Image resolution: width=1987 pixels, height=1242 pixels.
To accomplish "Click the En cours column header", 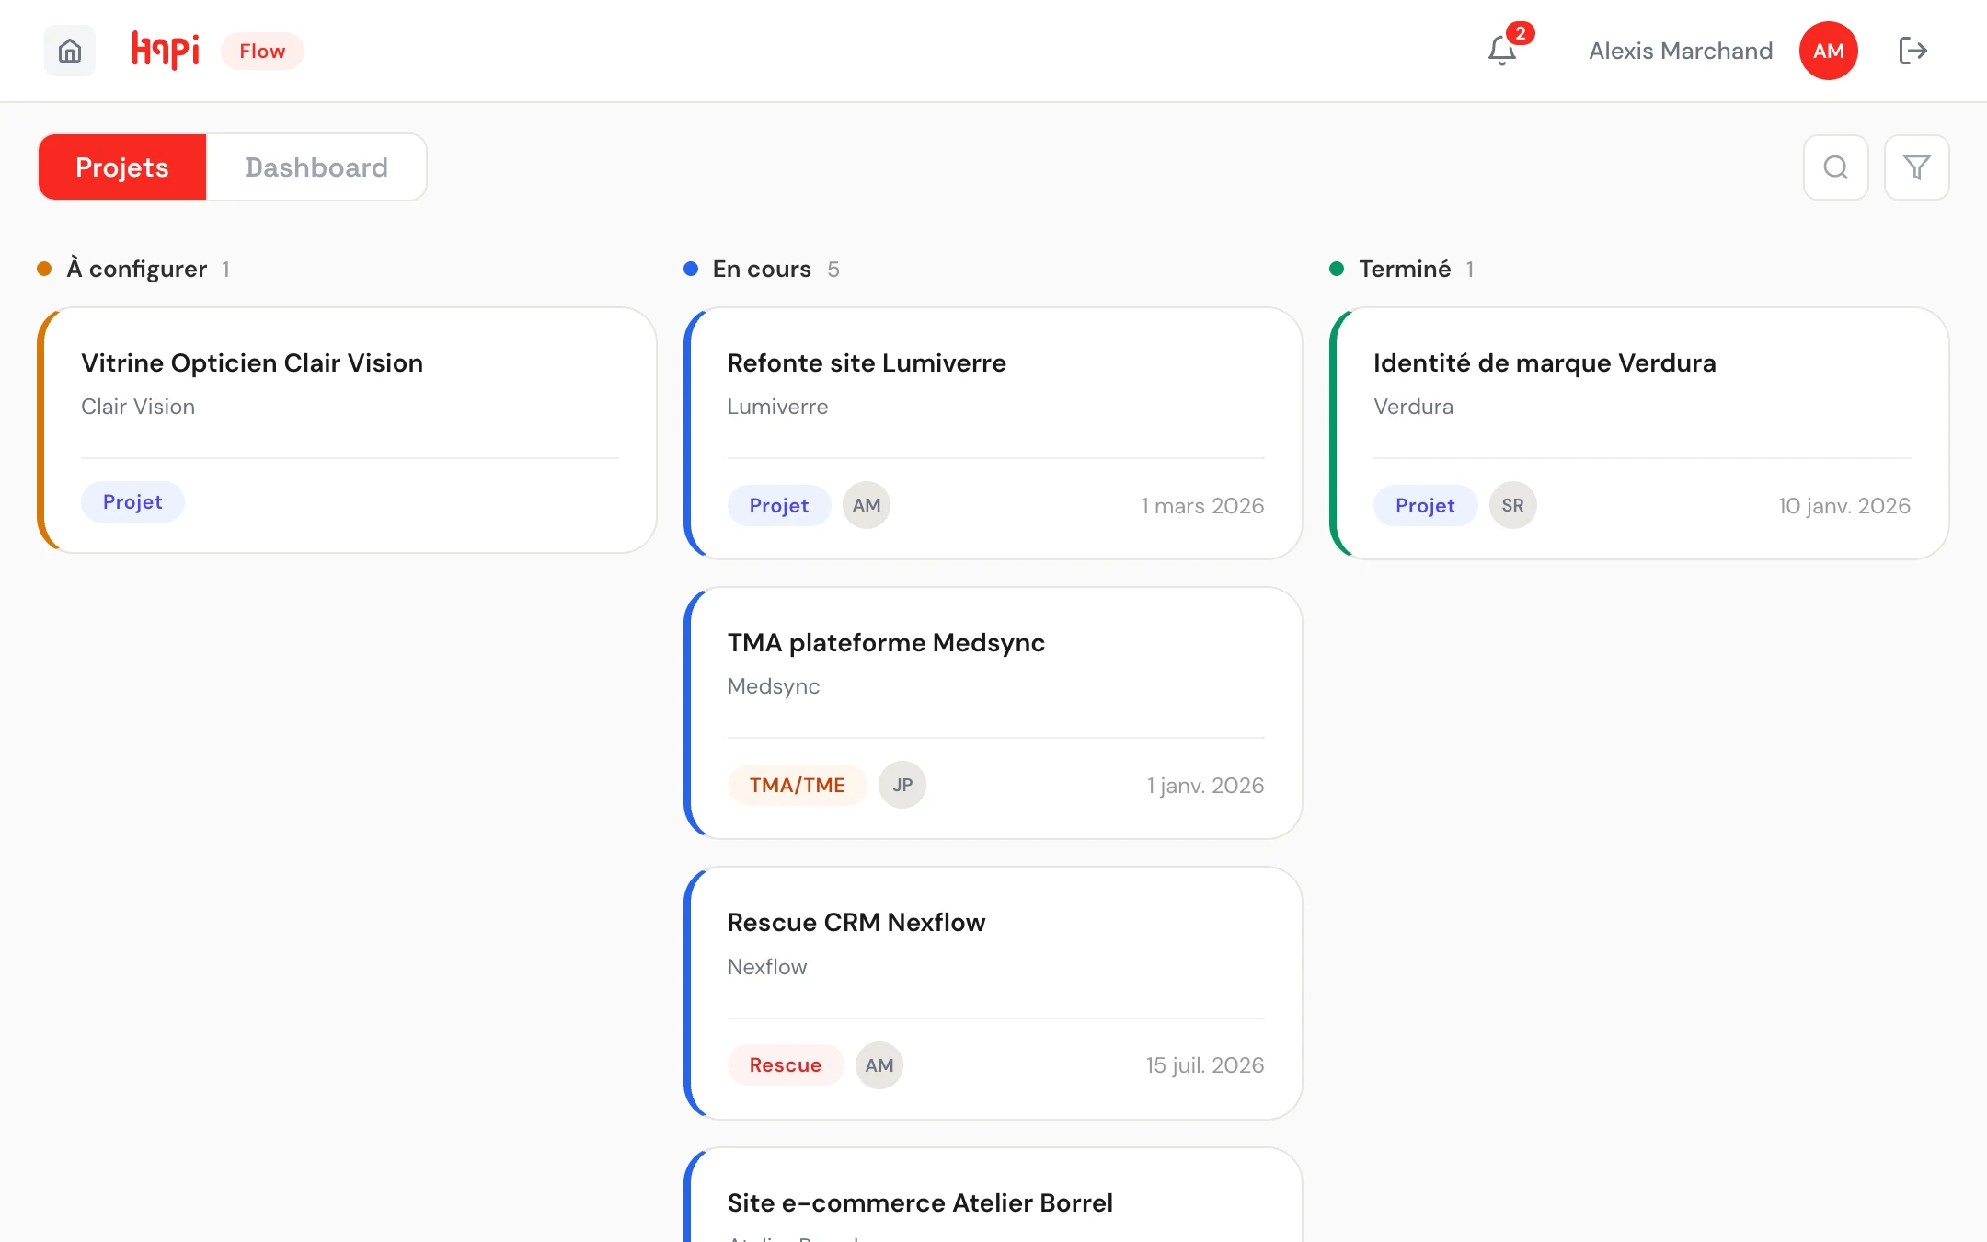I will [x=762, y=269].
